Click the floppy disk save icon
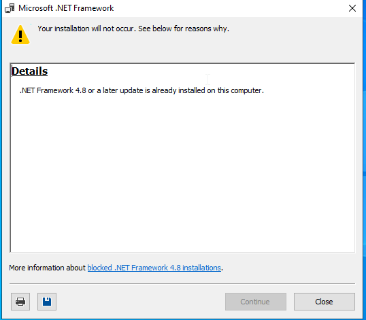366x320 pixels. 47,302
